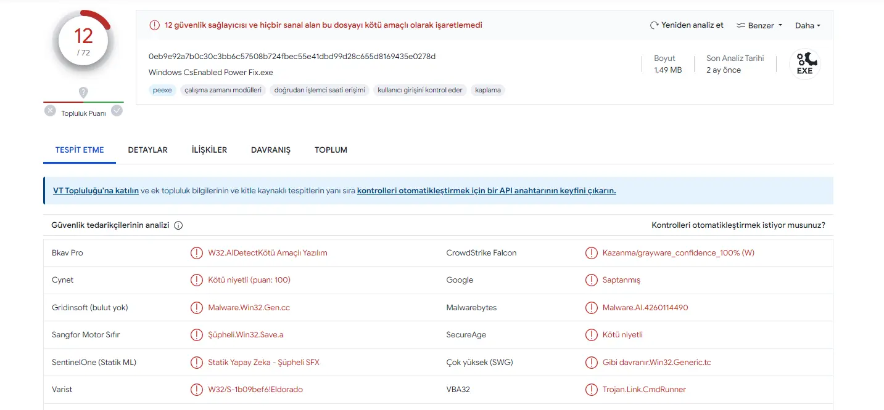Click the Sangfor detection warning icon
The width and height of the screenshot is (884, 410).
[x=196, y=335]
